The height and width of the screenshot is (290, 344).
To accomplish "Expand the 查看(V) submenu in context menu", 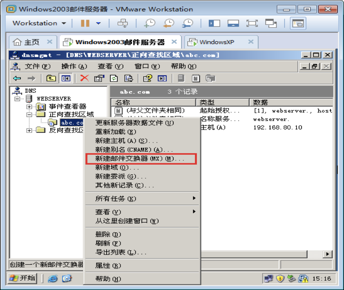I will pos(142,212).
